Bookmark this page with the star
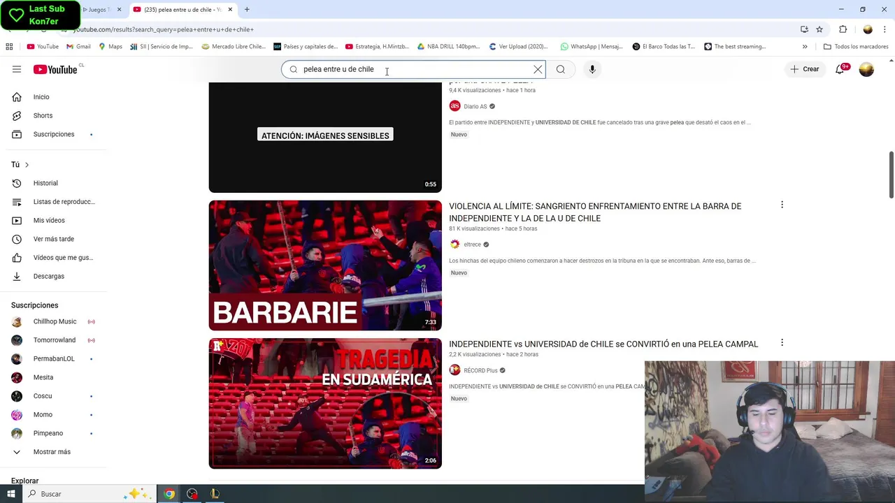The height and width of the screenshot is (503, 895). pos(819,29)
